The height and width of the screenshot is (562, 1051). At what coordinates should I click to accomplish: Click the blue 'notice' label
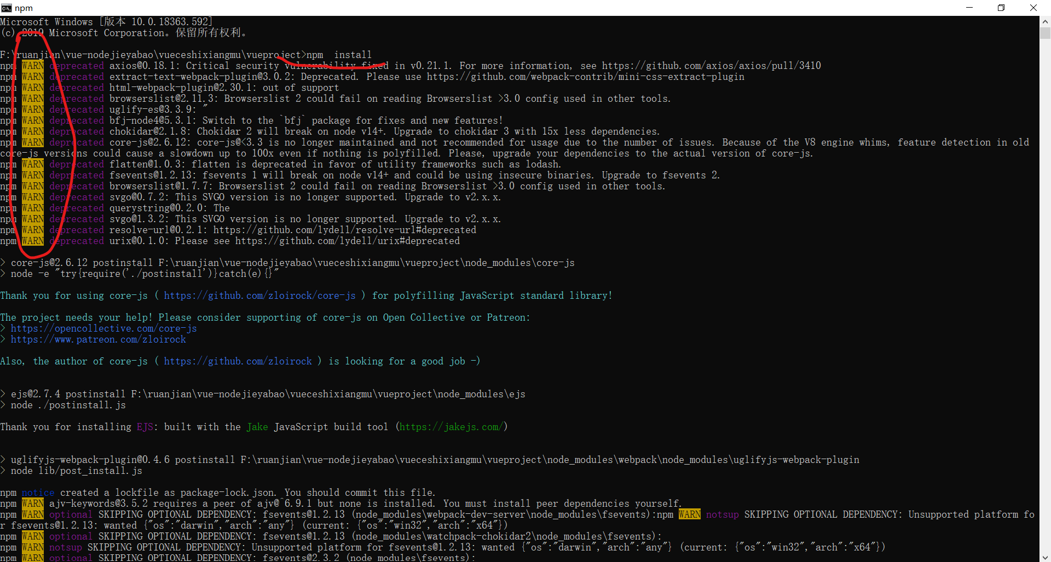(x=38, y=493)
